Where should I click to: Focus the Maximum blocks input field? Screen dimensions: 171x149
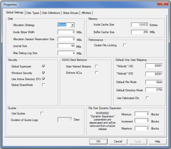point(142,128)
